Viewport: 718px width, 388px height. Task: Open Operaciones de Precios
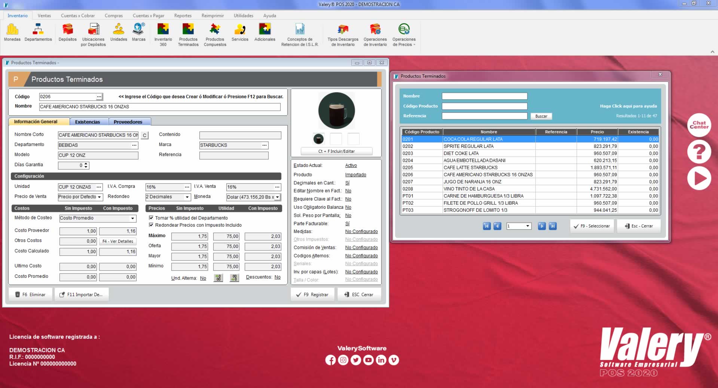click(404, 35)
